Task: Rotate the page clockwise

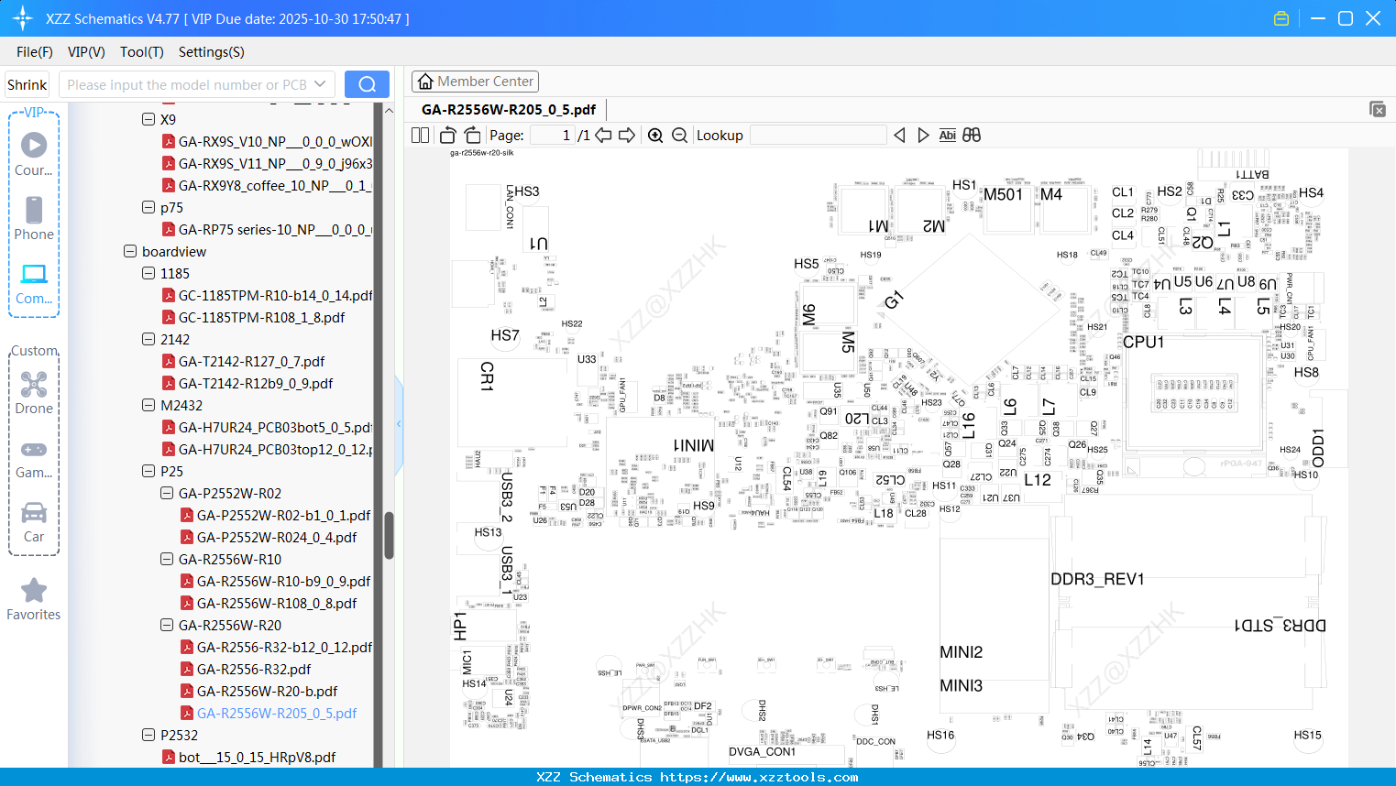Action: [x=472, y=136]
